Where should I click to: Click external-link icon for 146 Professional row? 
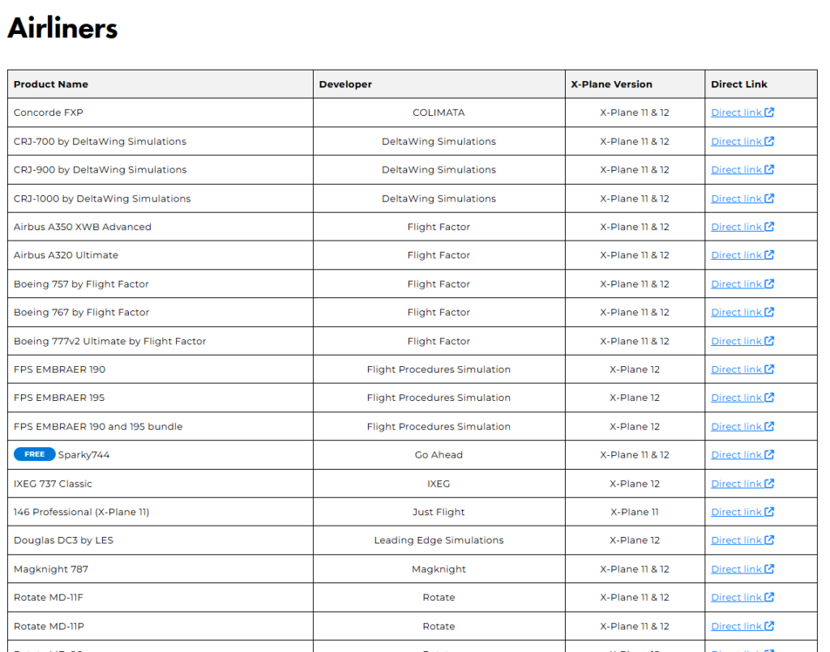(769, 511)
